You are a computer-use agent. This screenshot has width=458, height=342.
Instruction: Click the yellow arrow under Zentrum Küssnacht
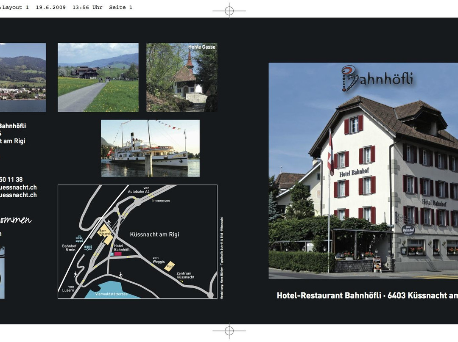pos(182,281)
